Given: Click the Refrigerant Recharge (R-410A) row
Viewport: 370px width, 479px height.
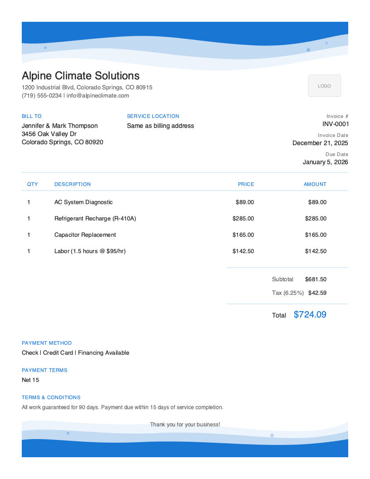Looking at the screenshot, I should click(95, 218).
